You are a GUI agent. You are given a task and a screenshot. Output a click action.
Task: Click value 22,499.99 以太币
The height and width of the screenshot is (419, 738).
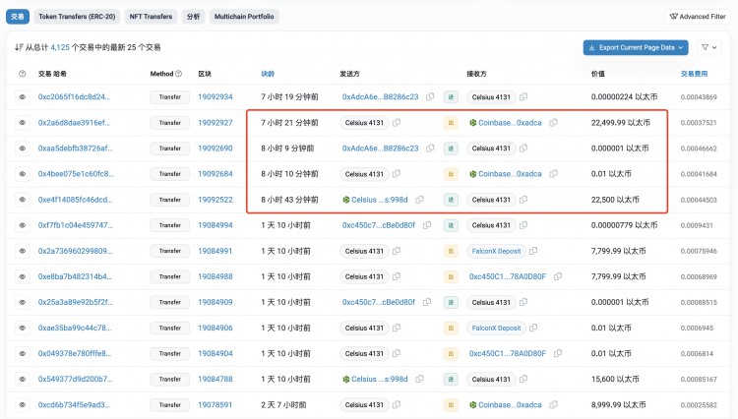(x=620, y=123)
